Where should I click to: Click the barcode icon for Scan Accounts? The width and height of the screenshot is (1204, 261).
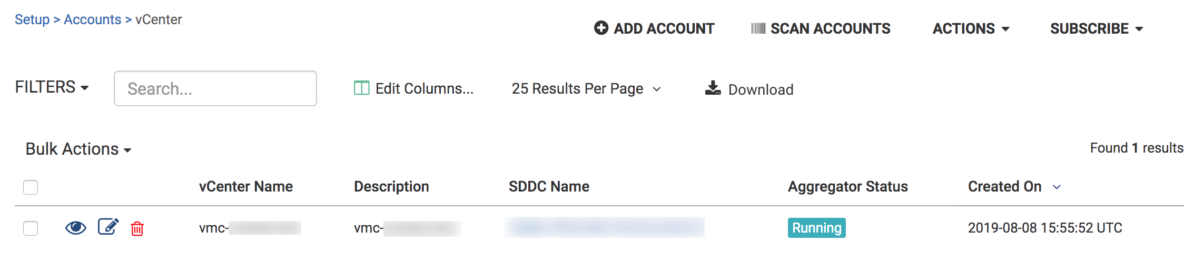pos(758,28)
